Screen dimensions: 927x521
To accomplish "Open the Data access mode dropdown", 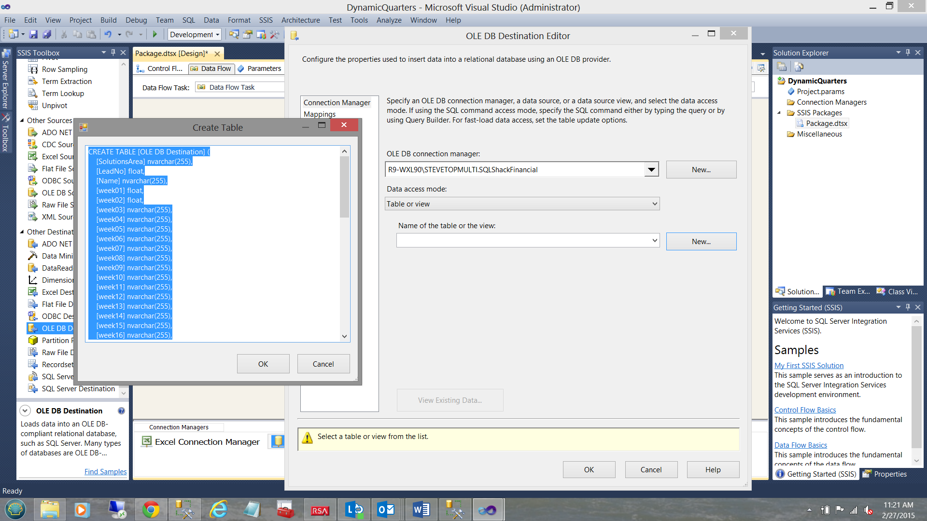I will click(x=654, y=204).
